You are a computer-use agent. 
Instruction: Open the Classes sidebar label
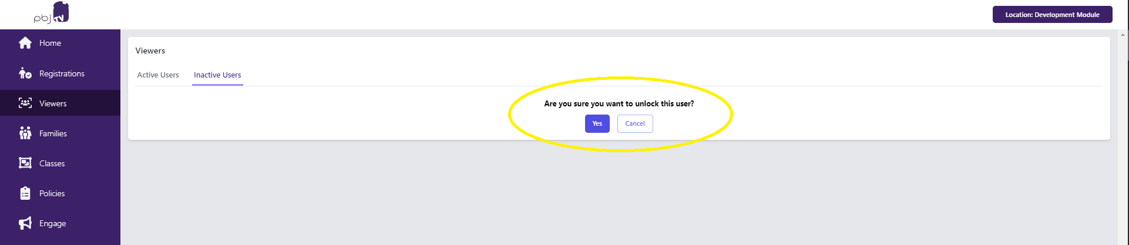tap(52, 164)
